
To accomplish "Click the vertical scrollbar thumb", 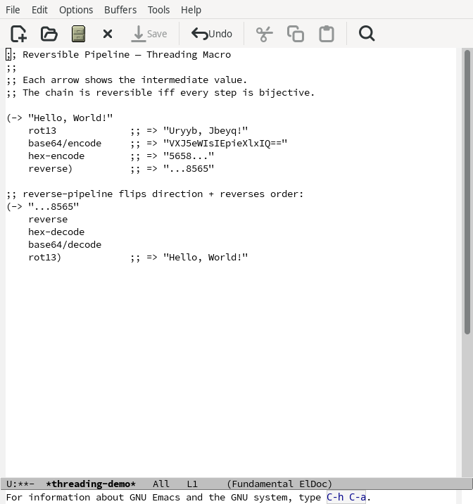I will (x=467, y=193).
